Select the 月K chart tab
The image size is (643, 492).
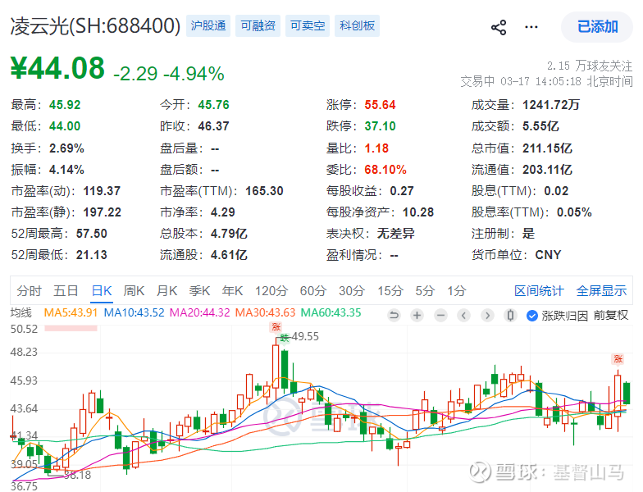click(x=167, y=291)
